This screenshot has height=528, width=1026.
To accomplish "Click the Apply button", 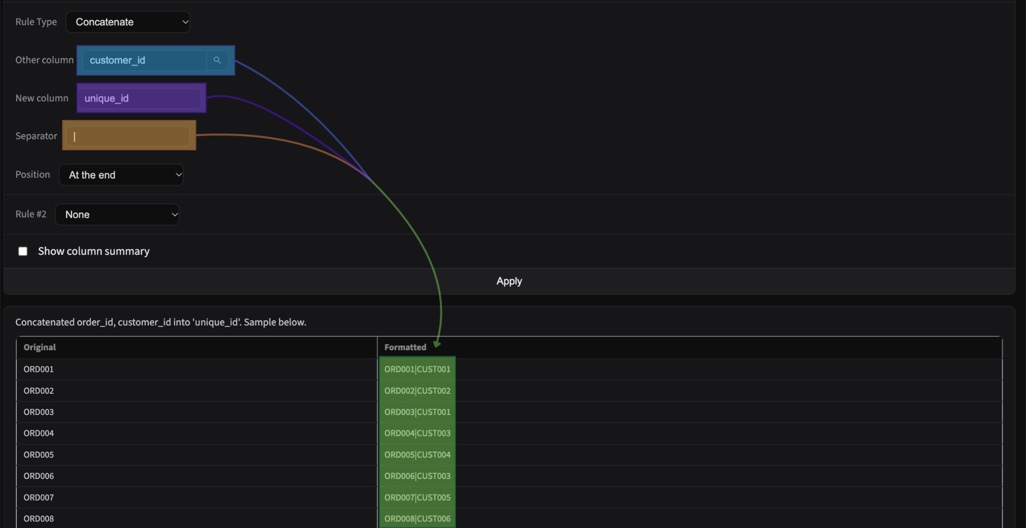I will click(509, 281).
